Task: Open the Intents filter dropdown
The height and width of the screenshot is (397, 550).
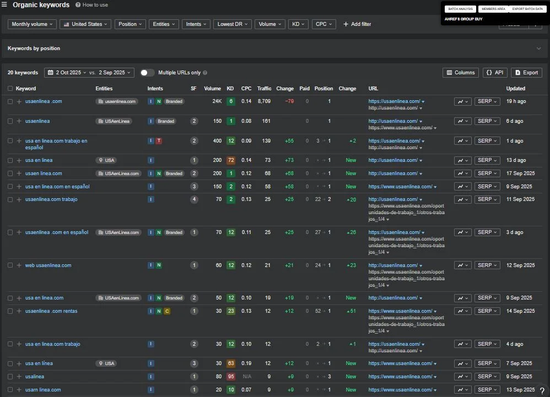Action: coord(196,24)
